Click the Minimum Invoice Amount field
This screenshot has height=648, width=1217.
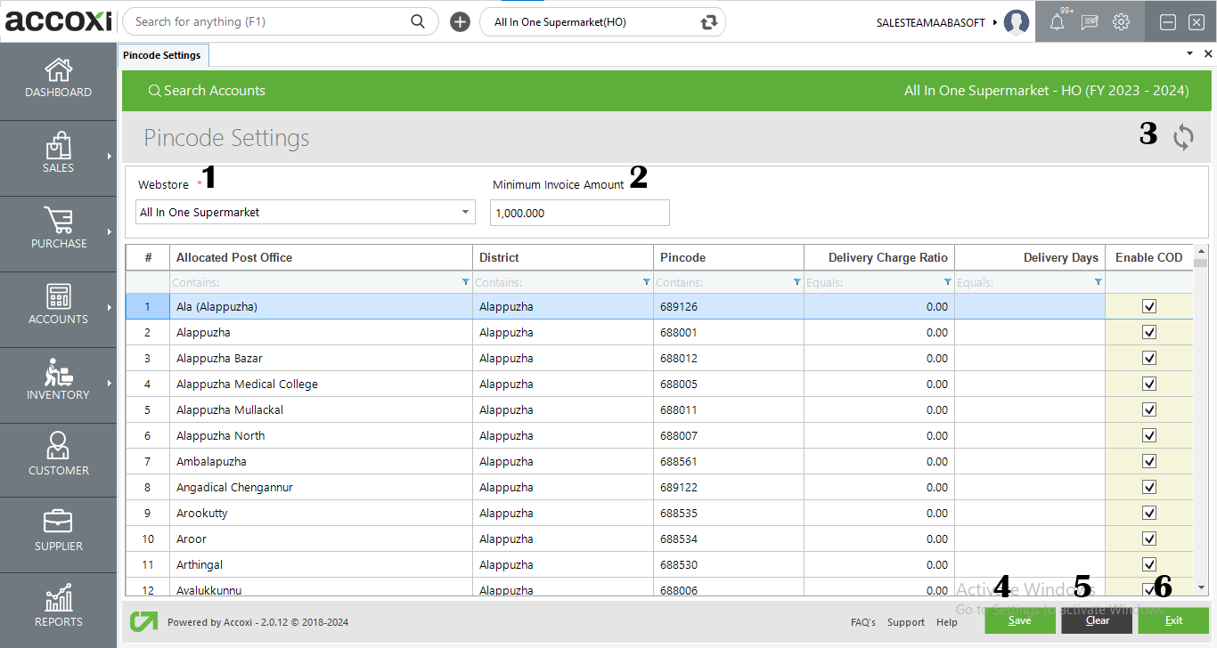(579, 213)
